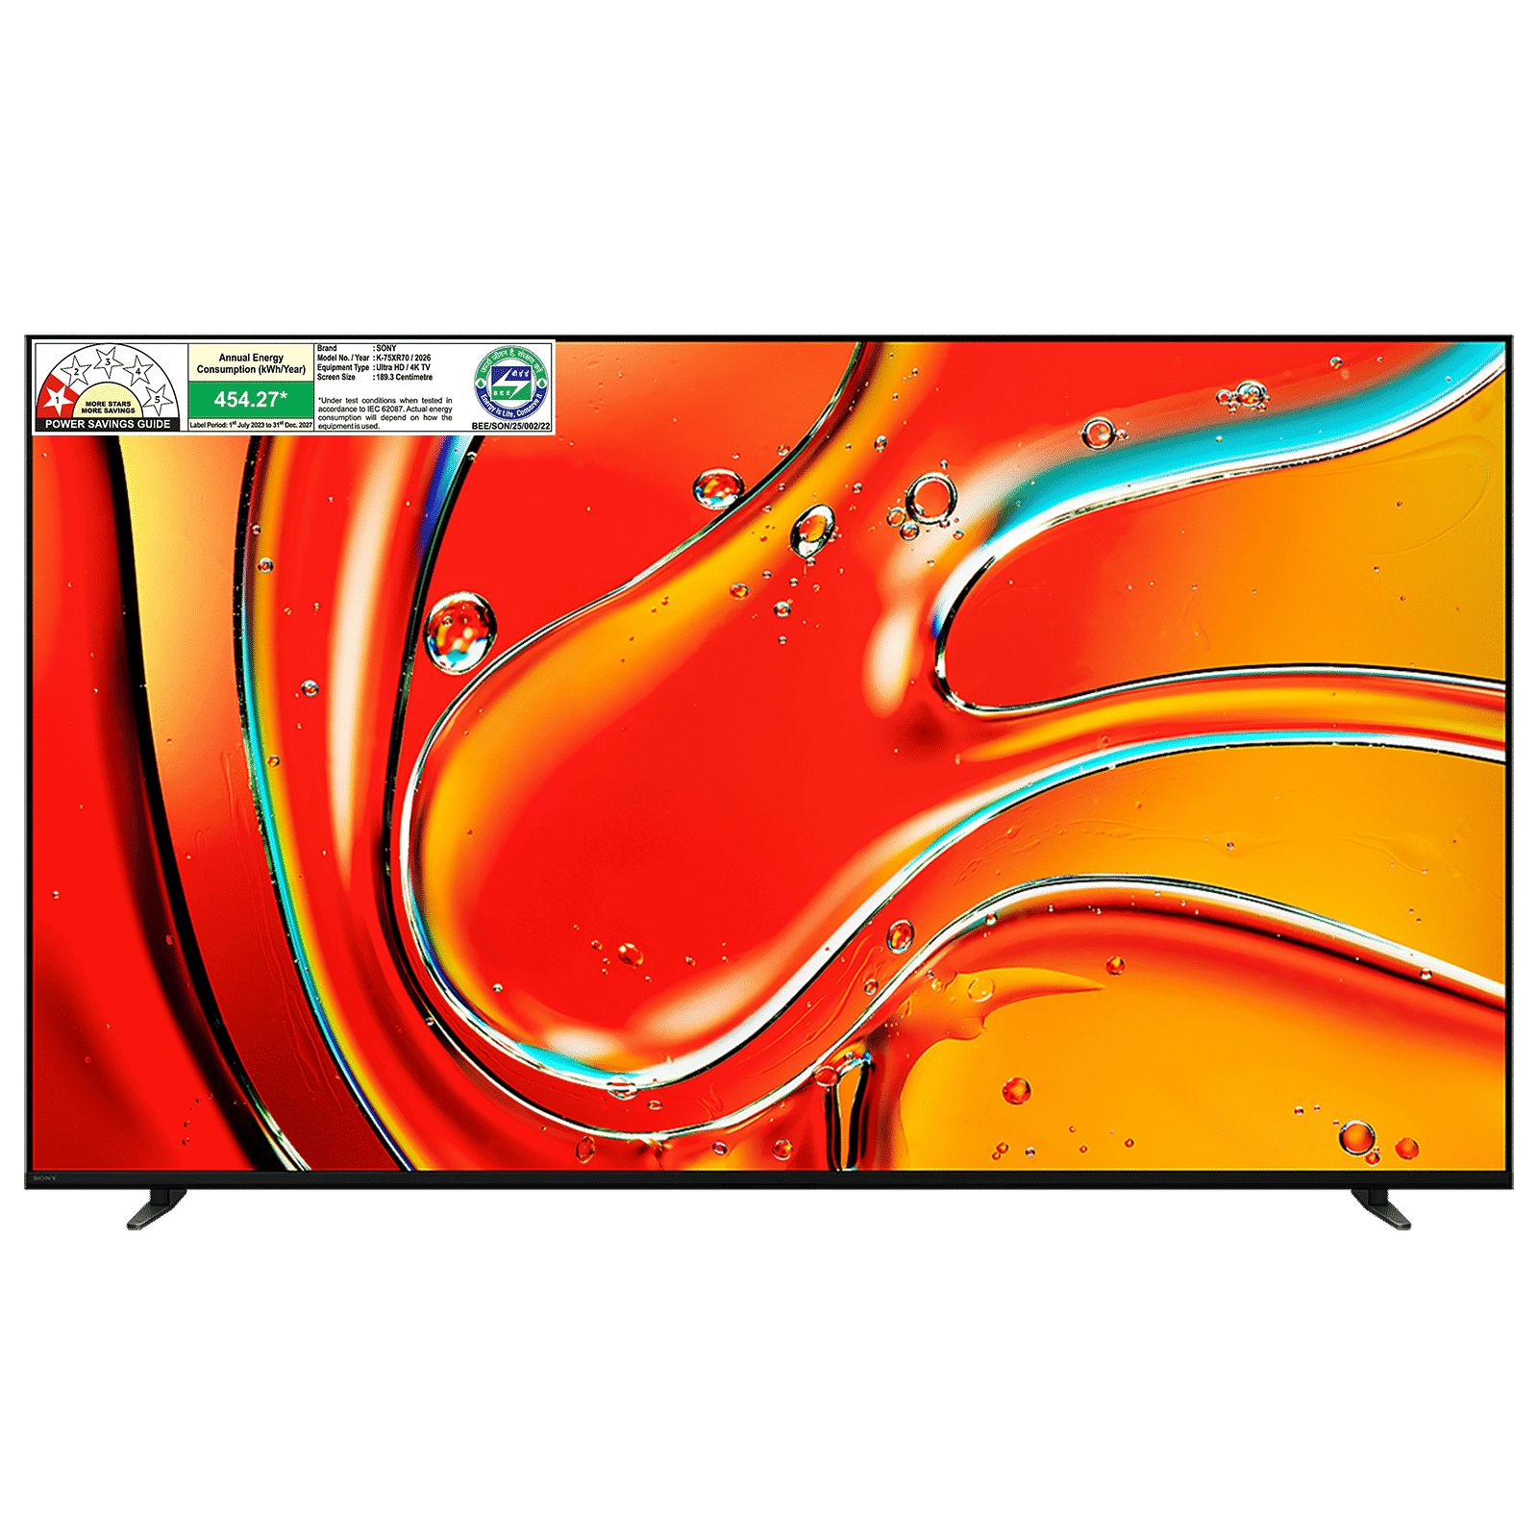Image resolution: width=1538 pixels, height=1538 pixels.
Task: Click the Annual Energy Consumption heading
Action: click(x=251, y=363)
